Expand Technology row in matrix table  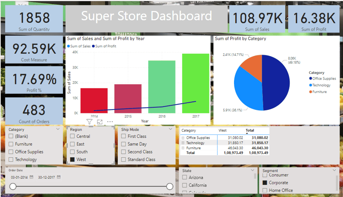183,143
